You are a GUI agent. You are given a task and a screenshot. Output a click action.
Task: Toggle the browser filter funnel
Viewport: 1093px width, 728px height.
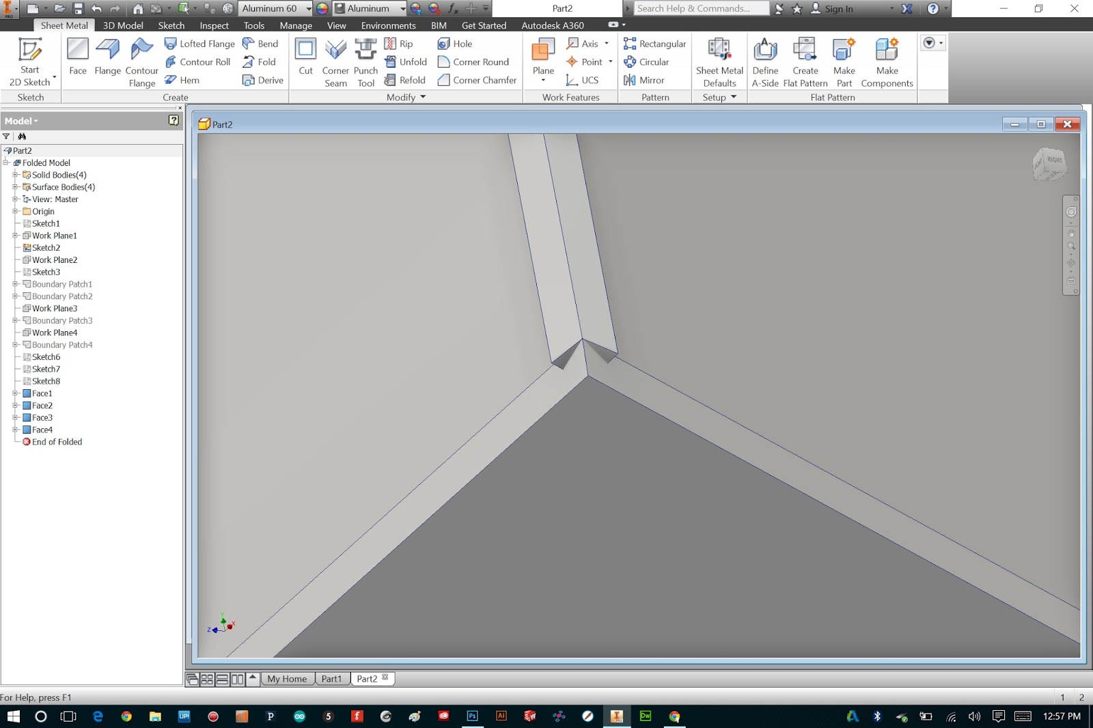(x=6, y=136)
